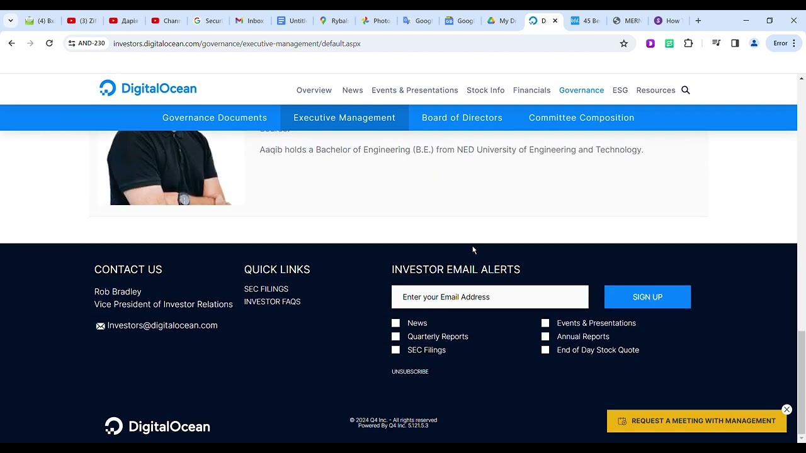
Task: Go back with the browser back arrow
Action: pyautogui.click(x=11, y=43)
